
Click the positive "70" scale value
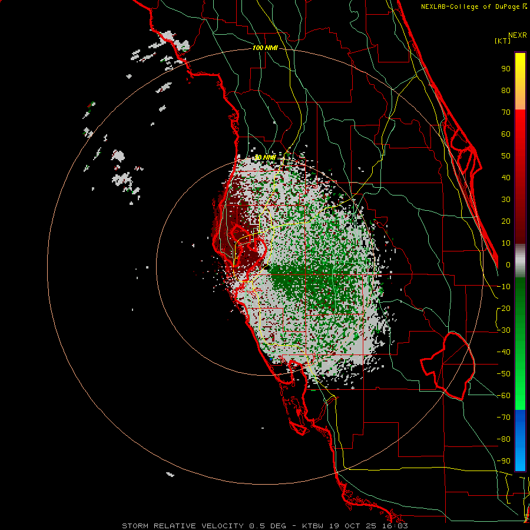tap(506, 112)
